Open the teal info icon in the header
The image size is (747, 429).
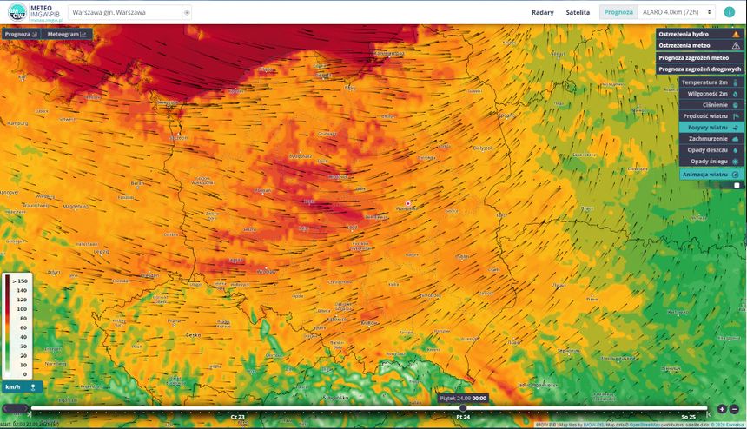[x=730, y=12]
